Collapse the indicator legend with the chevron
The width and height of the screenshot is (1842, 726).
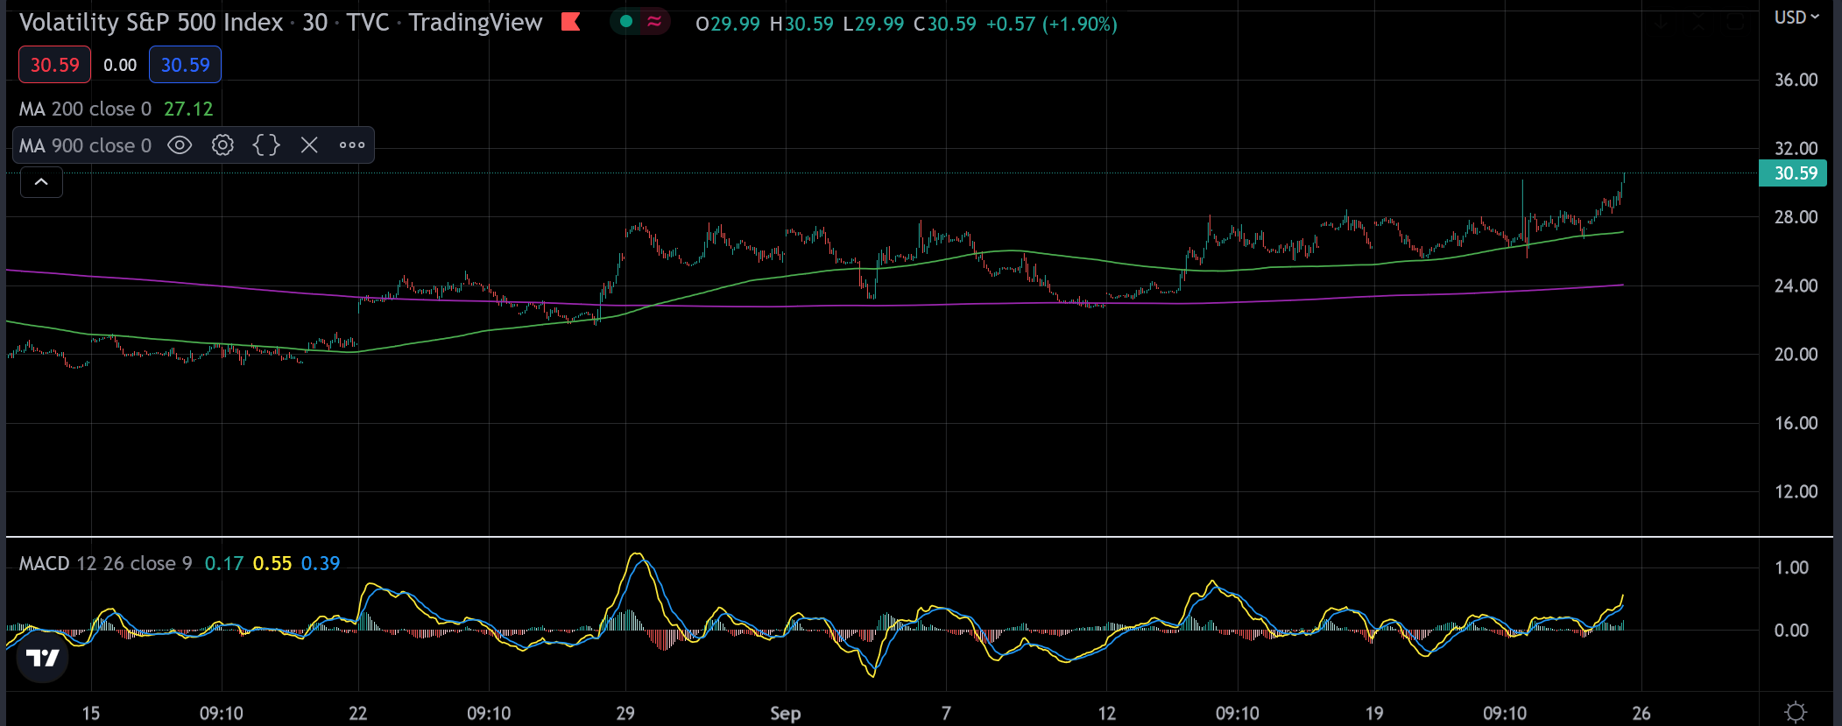coord(41,182)
